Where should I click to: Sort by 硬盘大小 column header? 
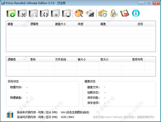click(65, 24)
